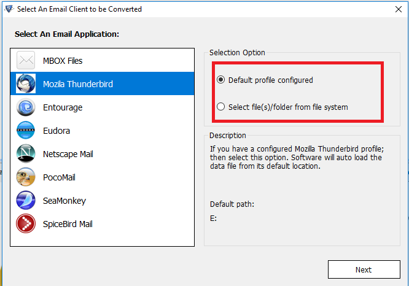Pick the Eudora icon
Viewport: 409px width, 286px height.
[x=26, y=130]
